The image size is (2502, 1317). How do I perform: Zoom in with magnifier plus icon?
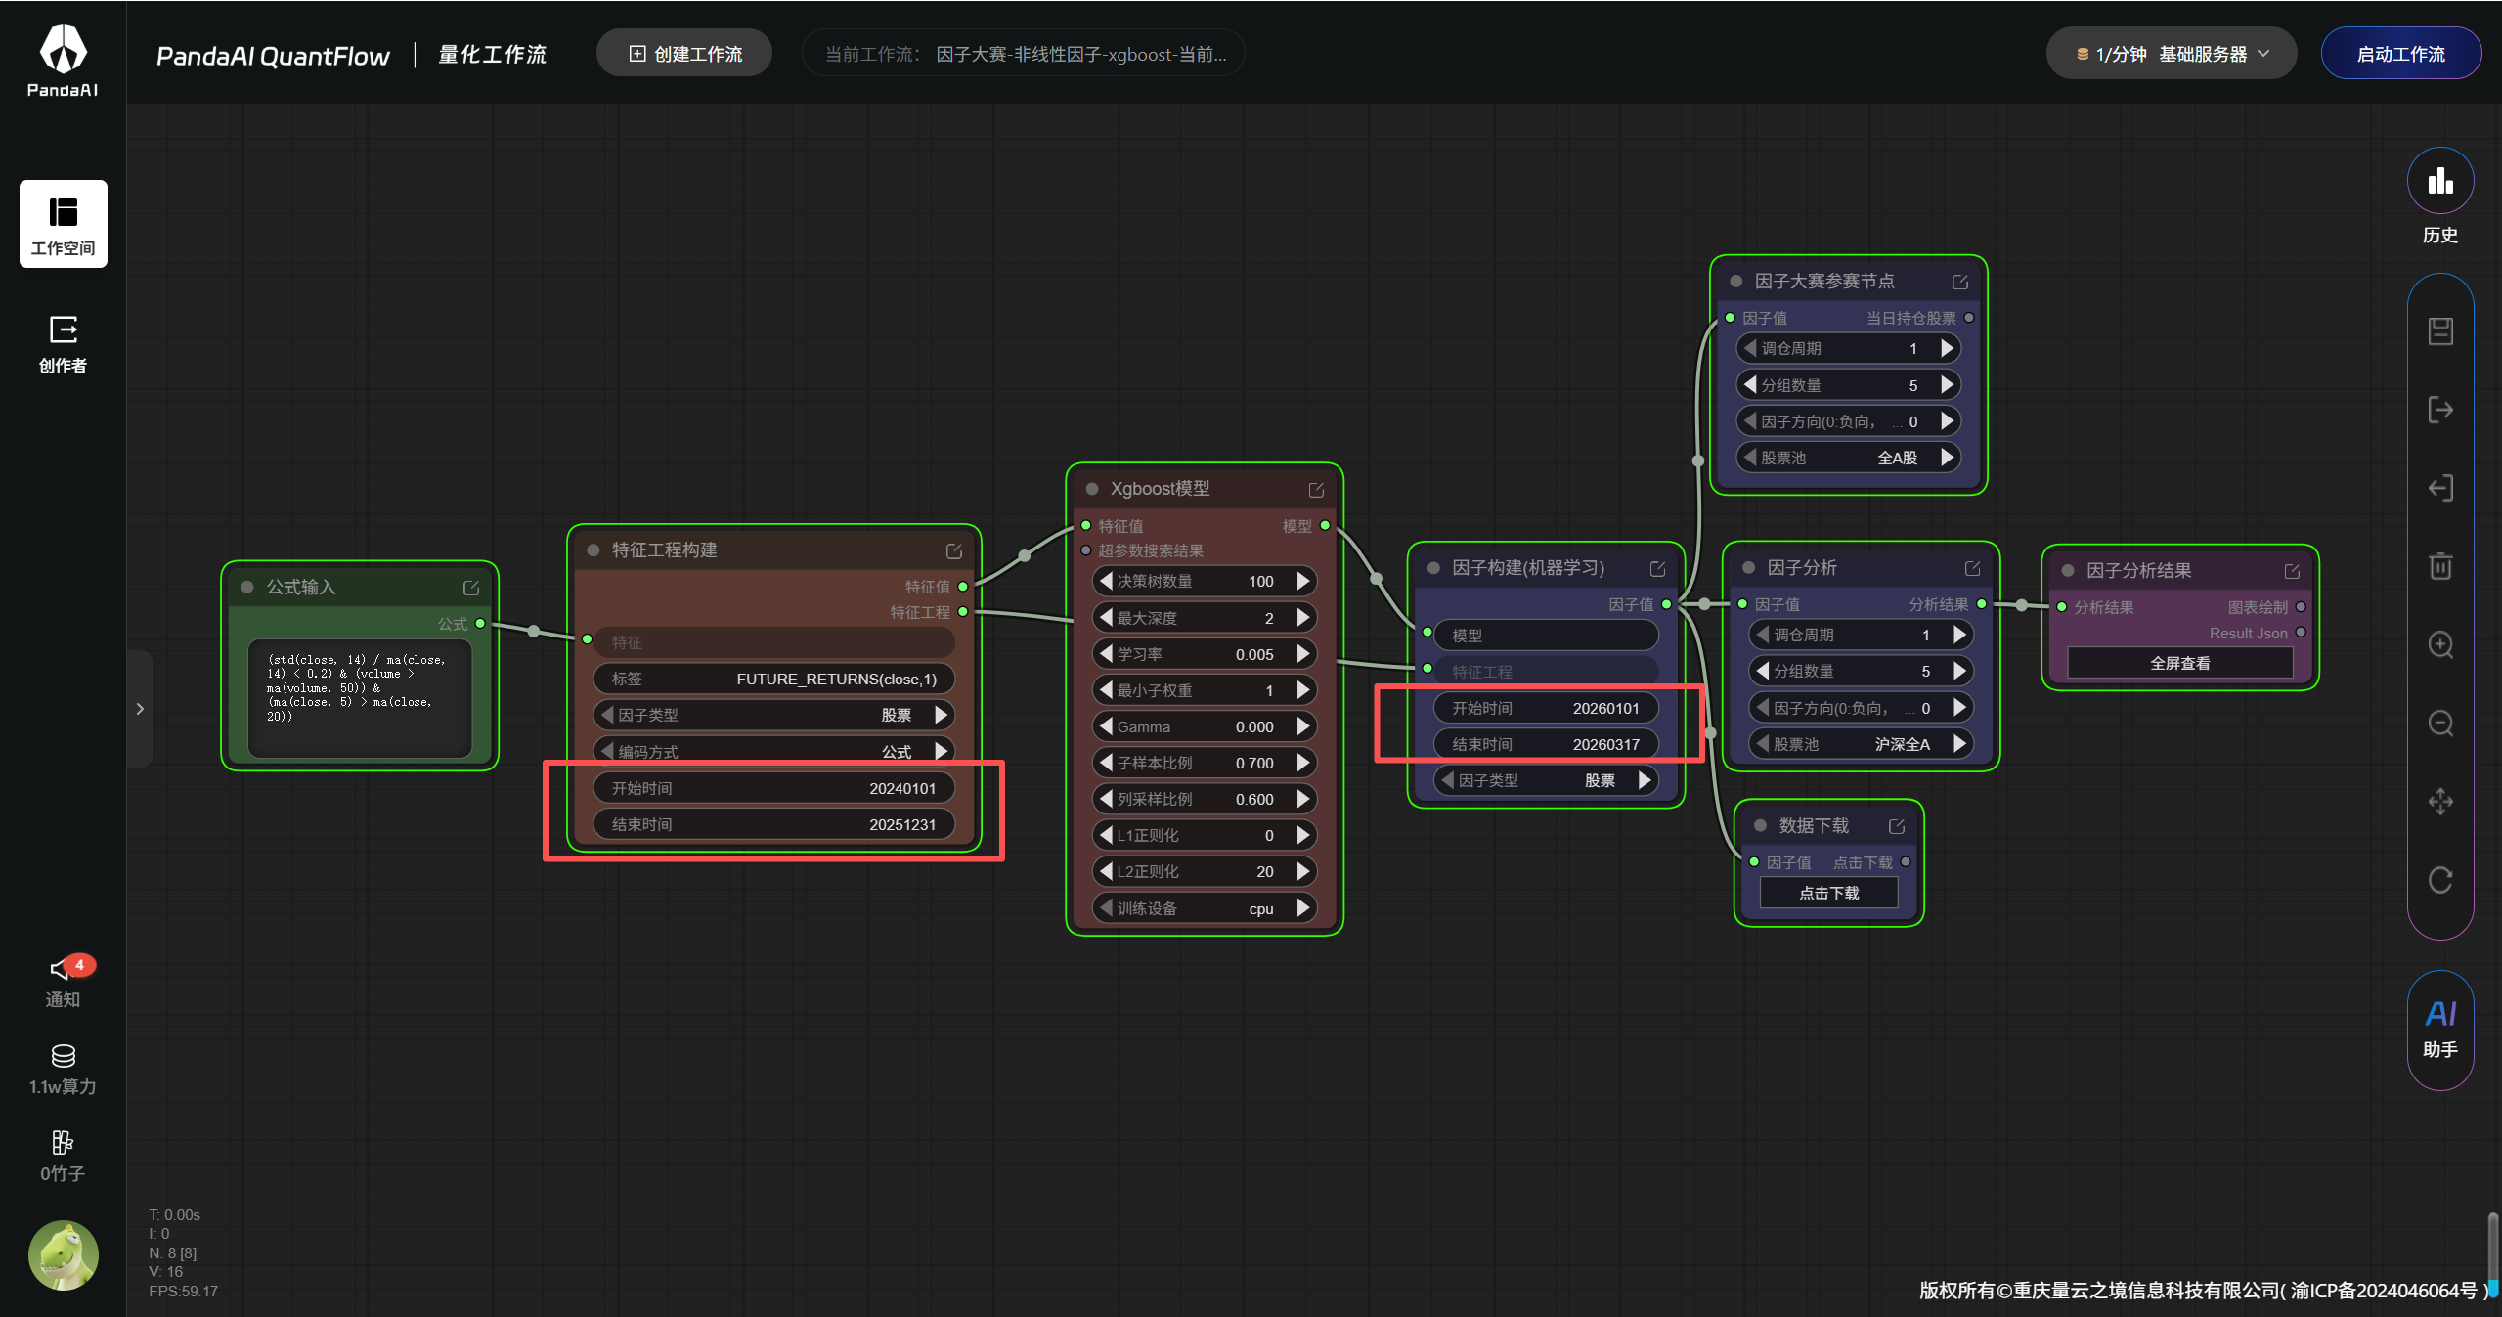click(2439, 645)
